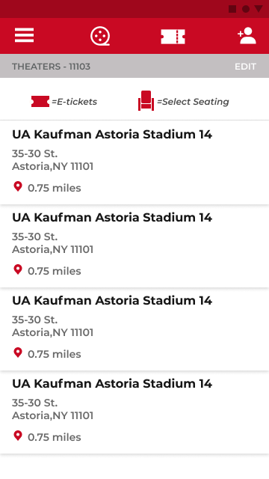Open the ticket stub icon

(173, 37)
